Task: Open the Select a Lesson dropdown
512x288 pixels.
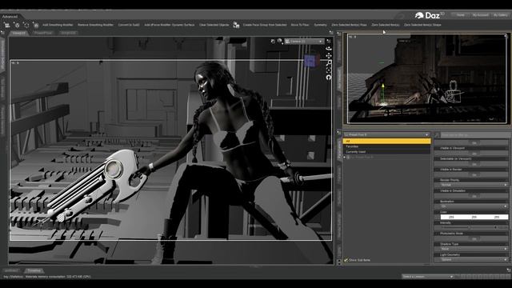Action: click(428, 277)
